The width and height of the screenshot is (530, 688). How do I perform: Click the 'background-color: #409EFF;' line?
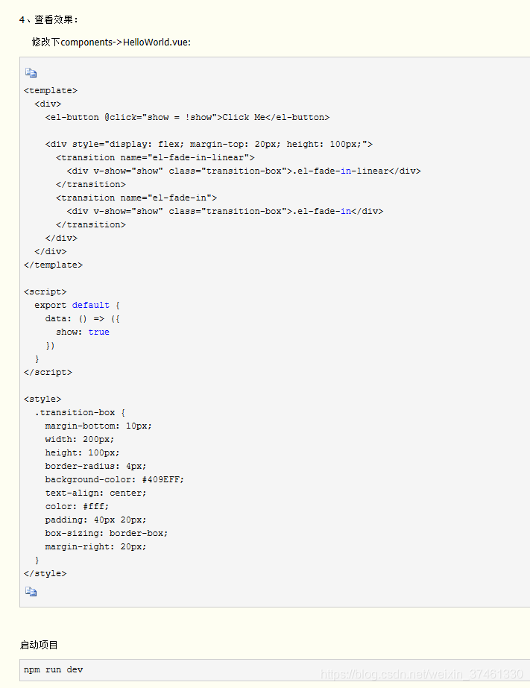click(115, 479)
